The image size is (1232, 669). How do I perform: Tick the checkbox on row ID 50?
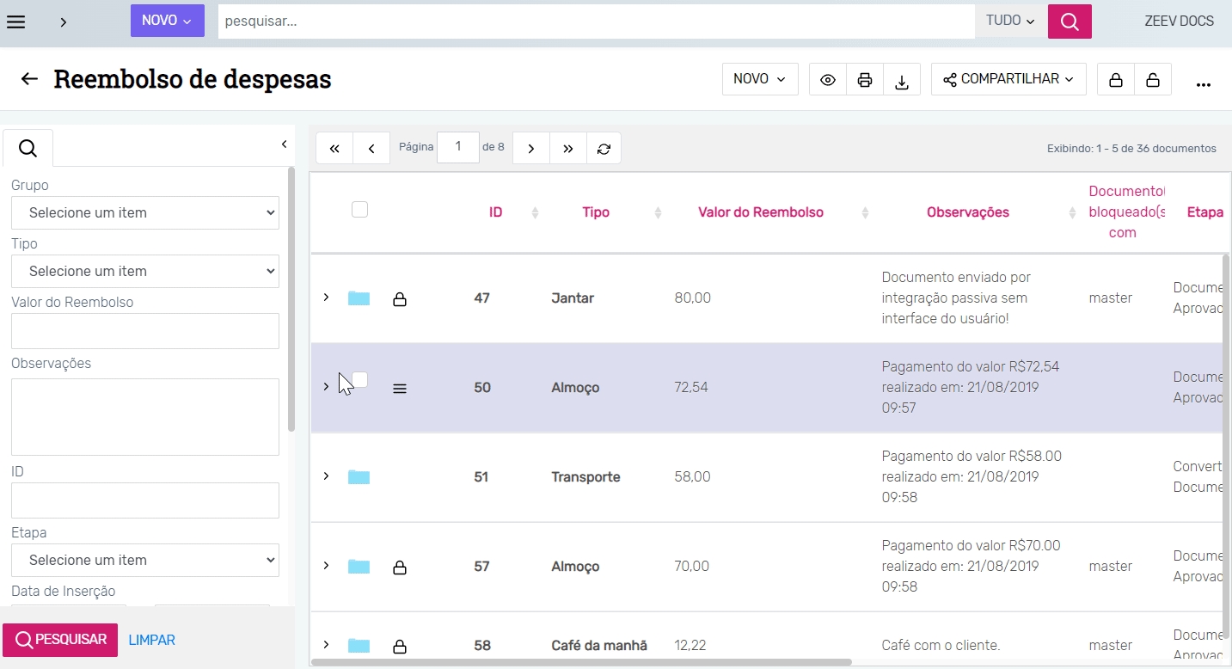click(x=360, y=379)
